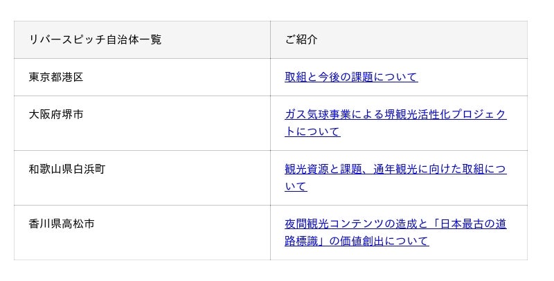Select the 香川県高松市 cell text

pyautogui.click(x=62, y=224)
